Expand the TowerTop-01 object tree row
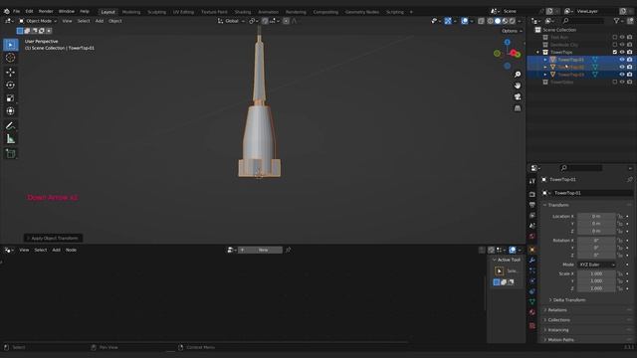The width and height of the screenshot is (637, 358). [x=545, y=60]
